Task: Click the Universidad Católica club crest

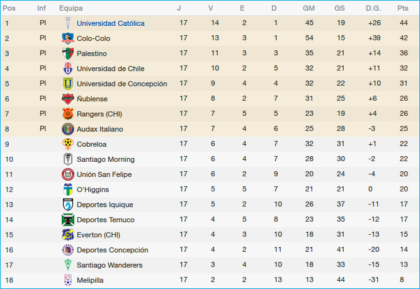Action: [67, 23]
